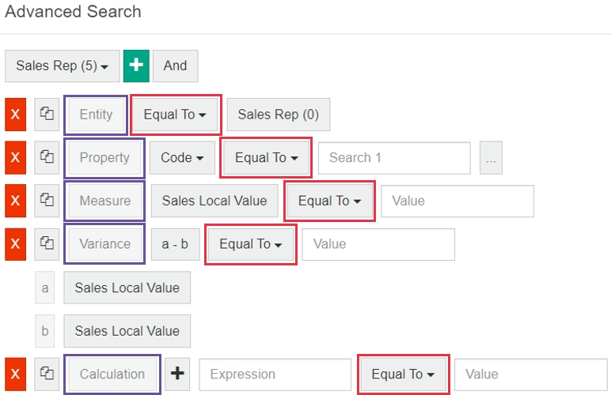This screenshot has width=611, height=395.
Task: Click the Sales Rep (0) button
Action: click(x=278, y=115)
